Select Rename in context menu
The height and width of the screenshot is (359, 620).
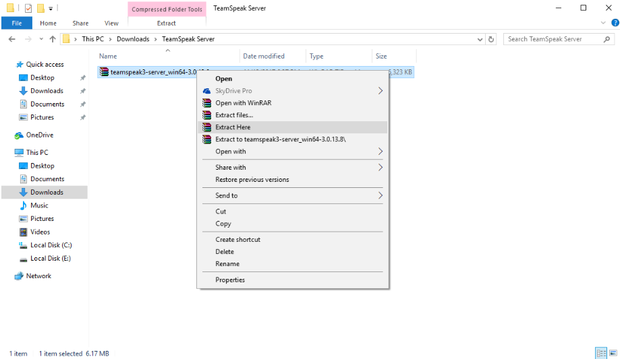tap(292, 264)
